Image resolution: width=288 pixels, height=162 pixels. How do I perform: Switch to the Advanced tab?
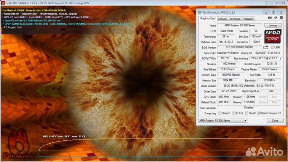pos(235,19)
